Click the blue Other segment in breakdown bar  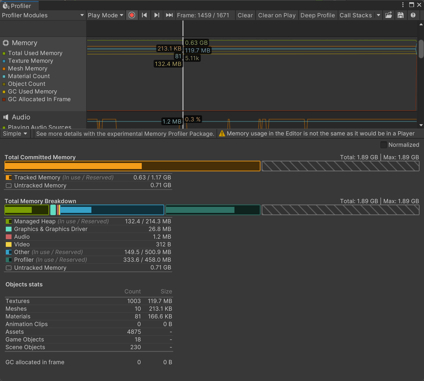(x=112, y=210)
